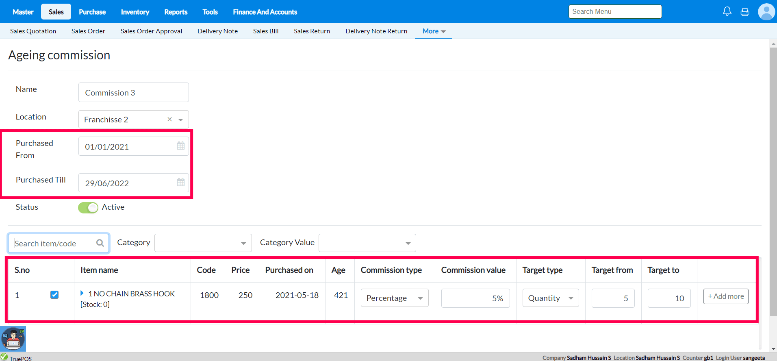The image size is (777, 361).
Task: Click the Search Menu field
Action: (615, 12)
